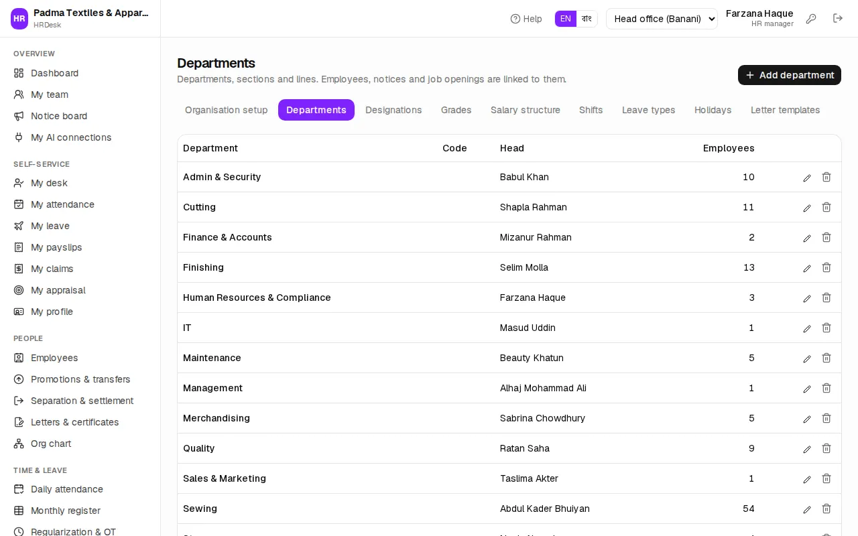Image resolution: width=858 pixels, height=536 pixels.
Task: Open the Salary structure tab
Action: tap(526, 110)
